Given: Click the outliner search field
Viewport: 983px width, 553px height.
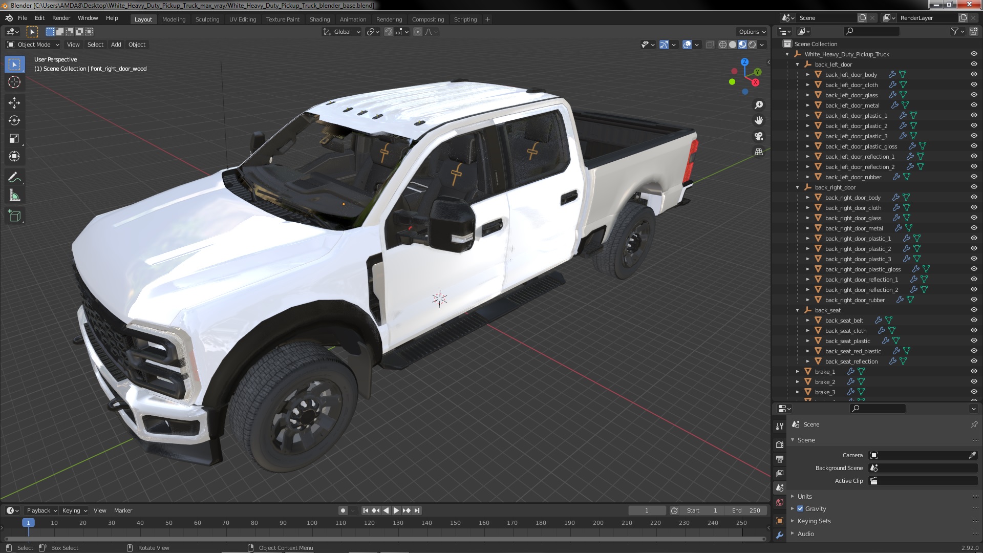Looking at the screenshot, I should pos(871,31).
